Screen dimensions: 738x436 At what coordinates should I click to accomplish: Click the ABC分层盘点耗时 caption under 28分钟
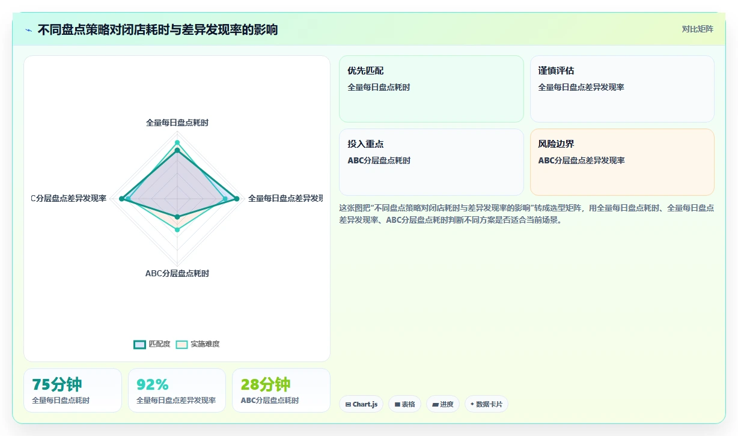coord(270,401)
